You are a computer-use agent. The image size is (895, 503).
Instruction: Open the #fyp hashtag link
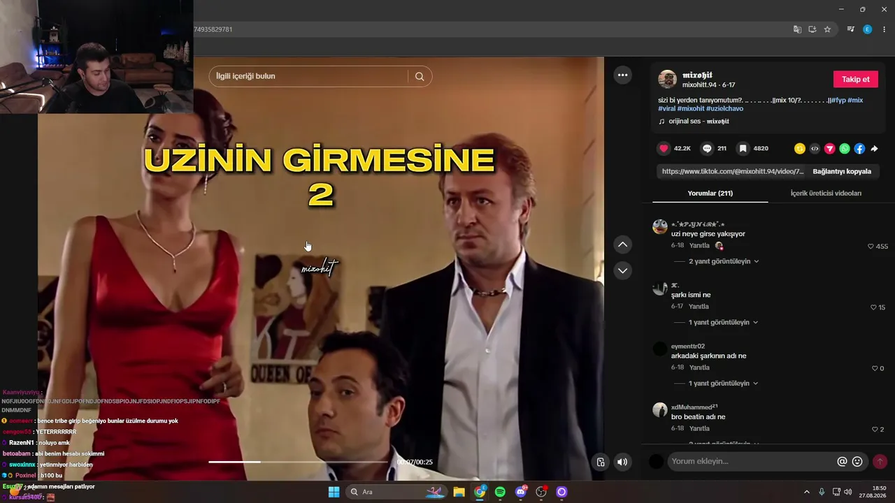(x=838, y=100)
